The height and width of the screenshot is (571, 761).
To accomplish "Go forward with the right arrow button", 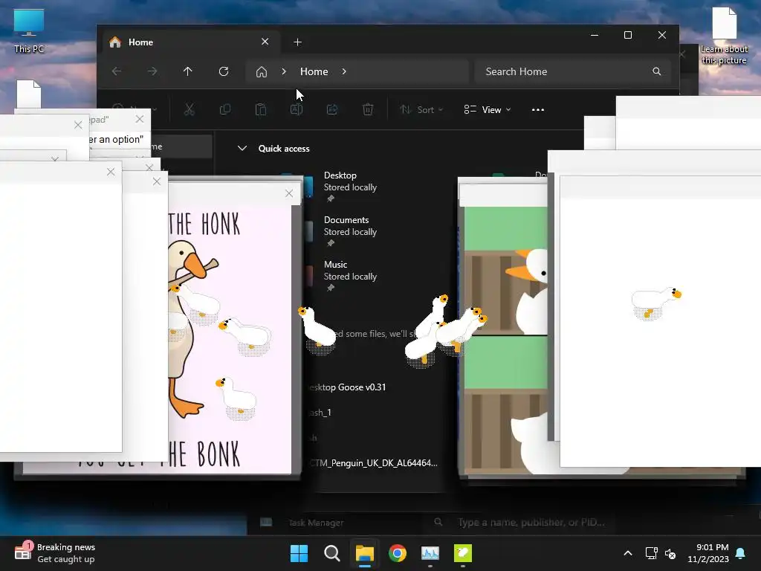I will (152, 71).
